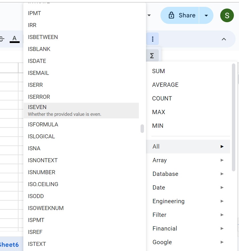Open the S account avatar
This screenshot has height=251, width=239.
point(227,15)
